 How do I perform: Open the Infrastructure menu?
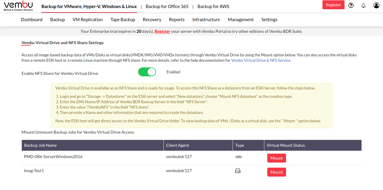[206, 20]
